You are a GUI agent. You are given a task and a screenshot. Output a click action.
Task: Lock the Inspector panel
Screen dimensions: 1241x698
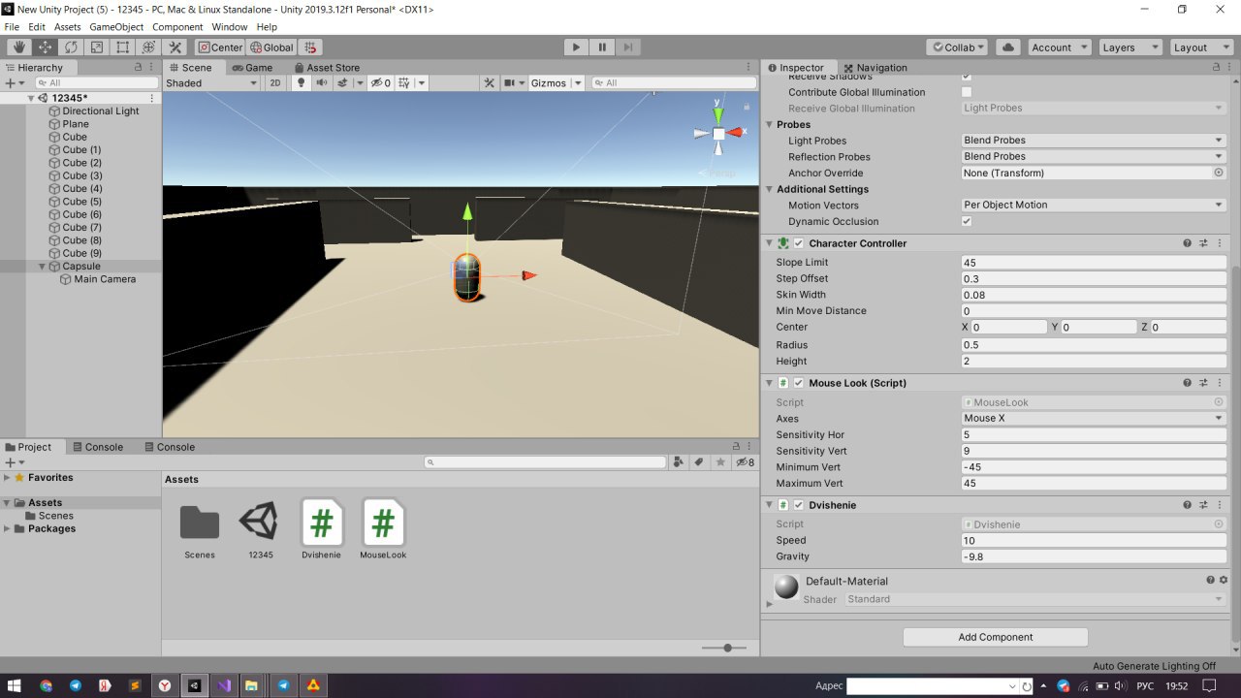pos(1217,67)
